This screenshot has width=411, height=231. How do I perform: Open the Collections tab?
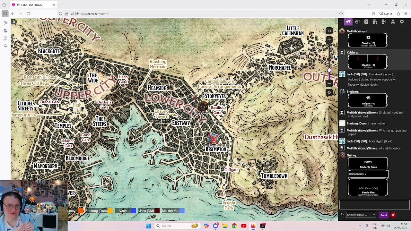pyautogui.click(x=393, y=22)
